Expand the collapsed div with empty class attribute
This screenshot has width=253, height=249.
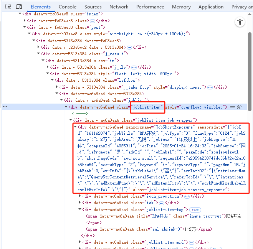25,20
